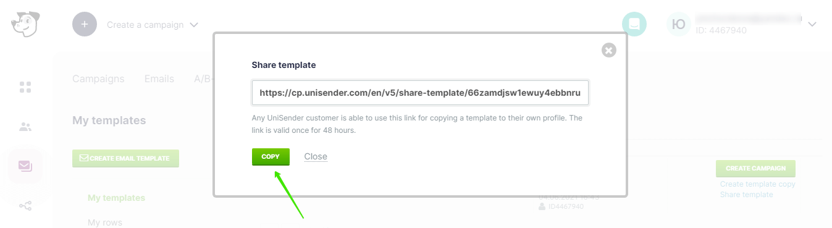The image size is (832, 228).
Task: Open the contacts people icon in sidebar
Action: coord(25,127)
